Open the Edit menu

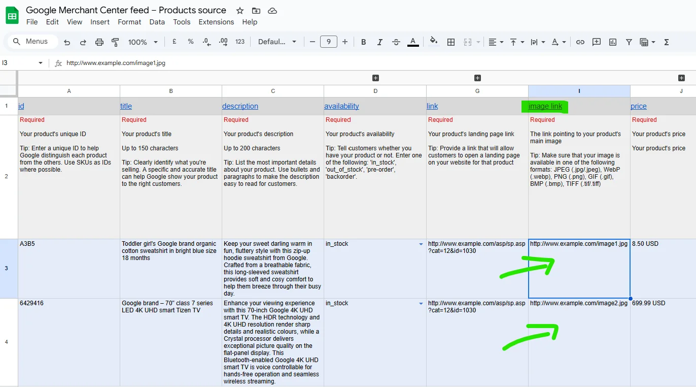[52, 22]
